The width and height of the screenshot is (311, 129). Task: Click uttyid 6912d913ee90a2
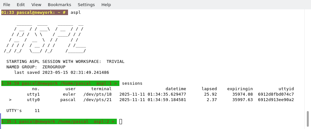coord(276,100)
